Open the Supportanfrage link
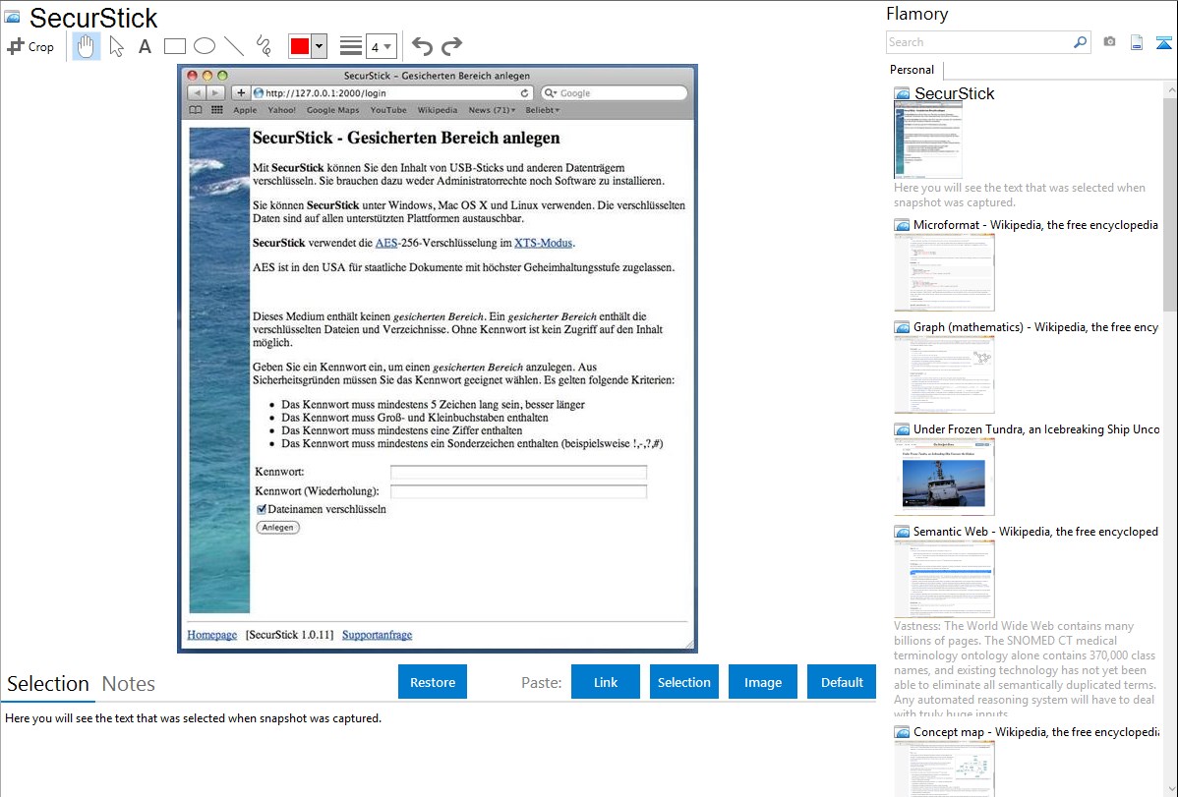Image resolution: width=1178 pixels, height=797 pixels. tap(378, 635)
